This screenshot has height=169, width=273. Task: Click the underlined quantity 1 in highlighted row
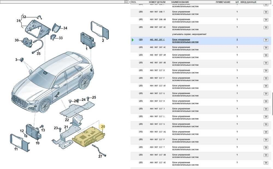coord(237,40)
